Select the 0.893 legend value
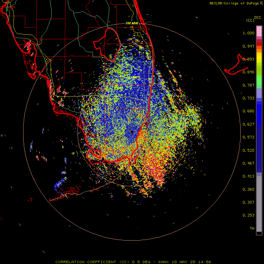The height and width of the screenshot is (264, 264). pos(248,59)
